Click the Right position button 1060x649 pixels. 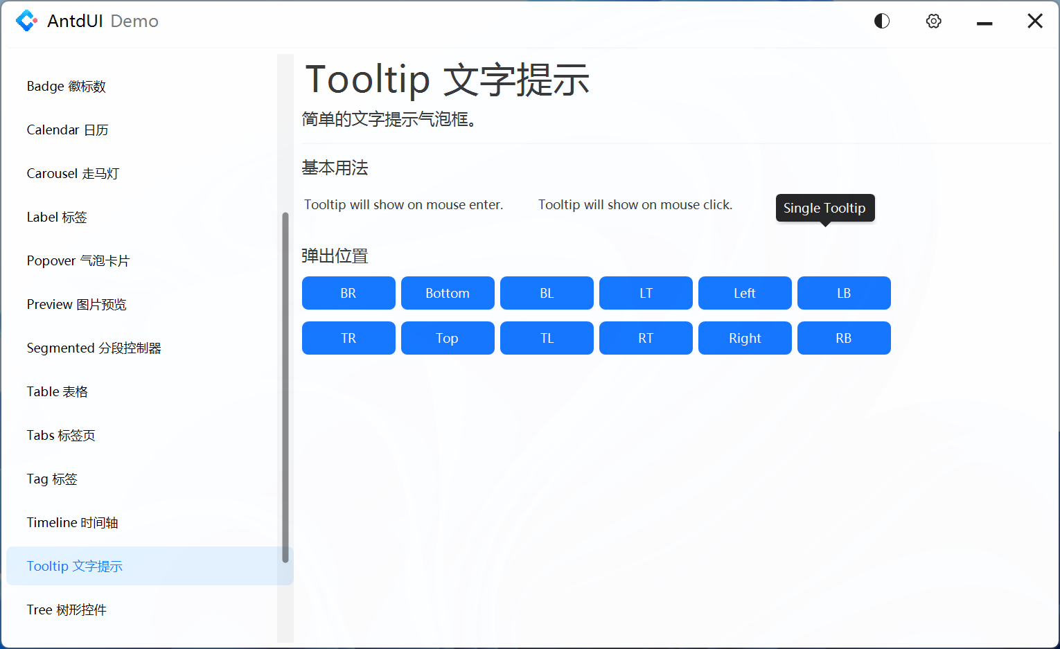pos(745,338)
